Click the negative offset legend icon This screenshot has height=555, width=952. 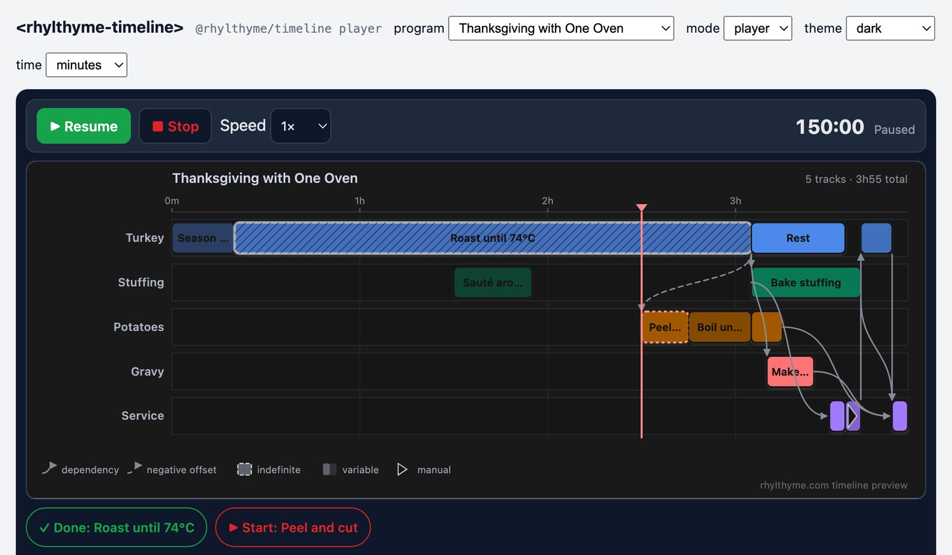(x=135, y=468)
